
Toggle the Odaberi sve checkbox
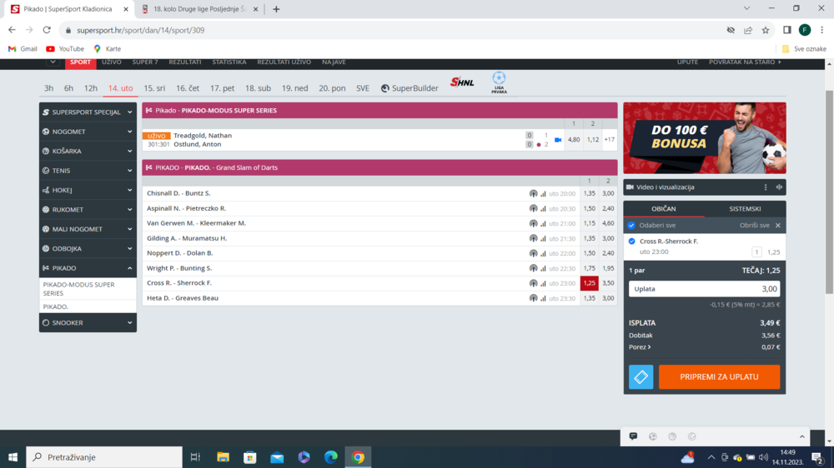point(631,226)
